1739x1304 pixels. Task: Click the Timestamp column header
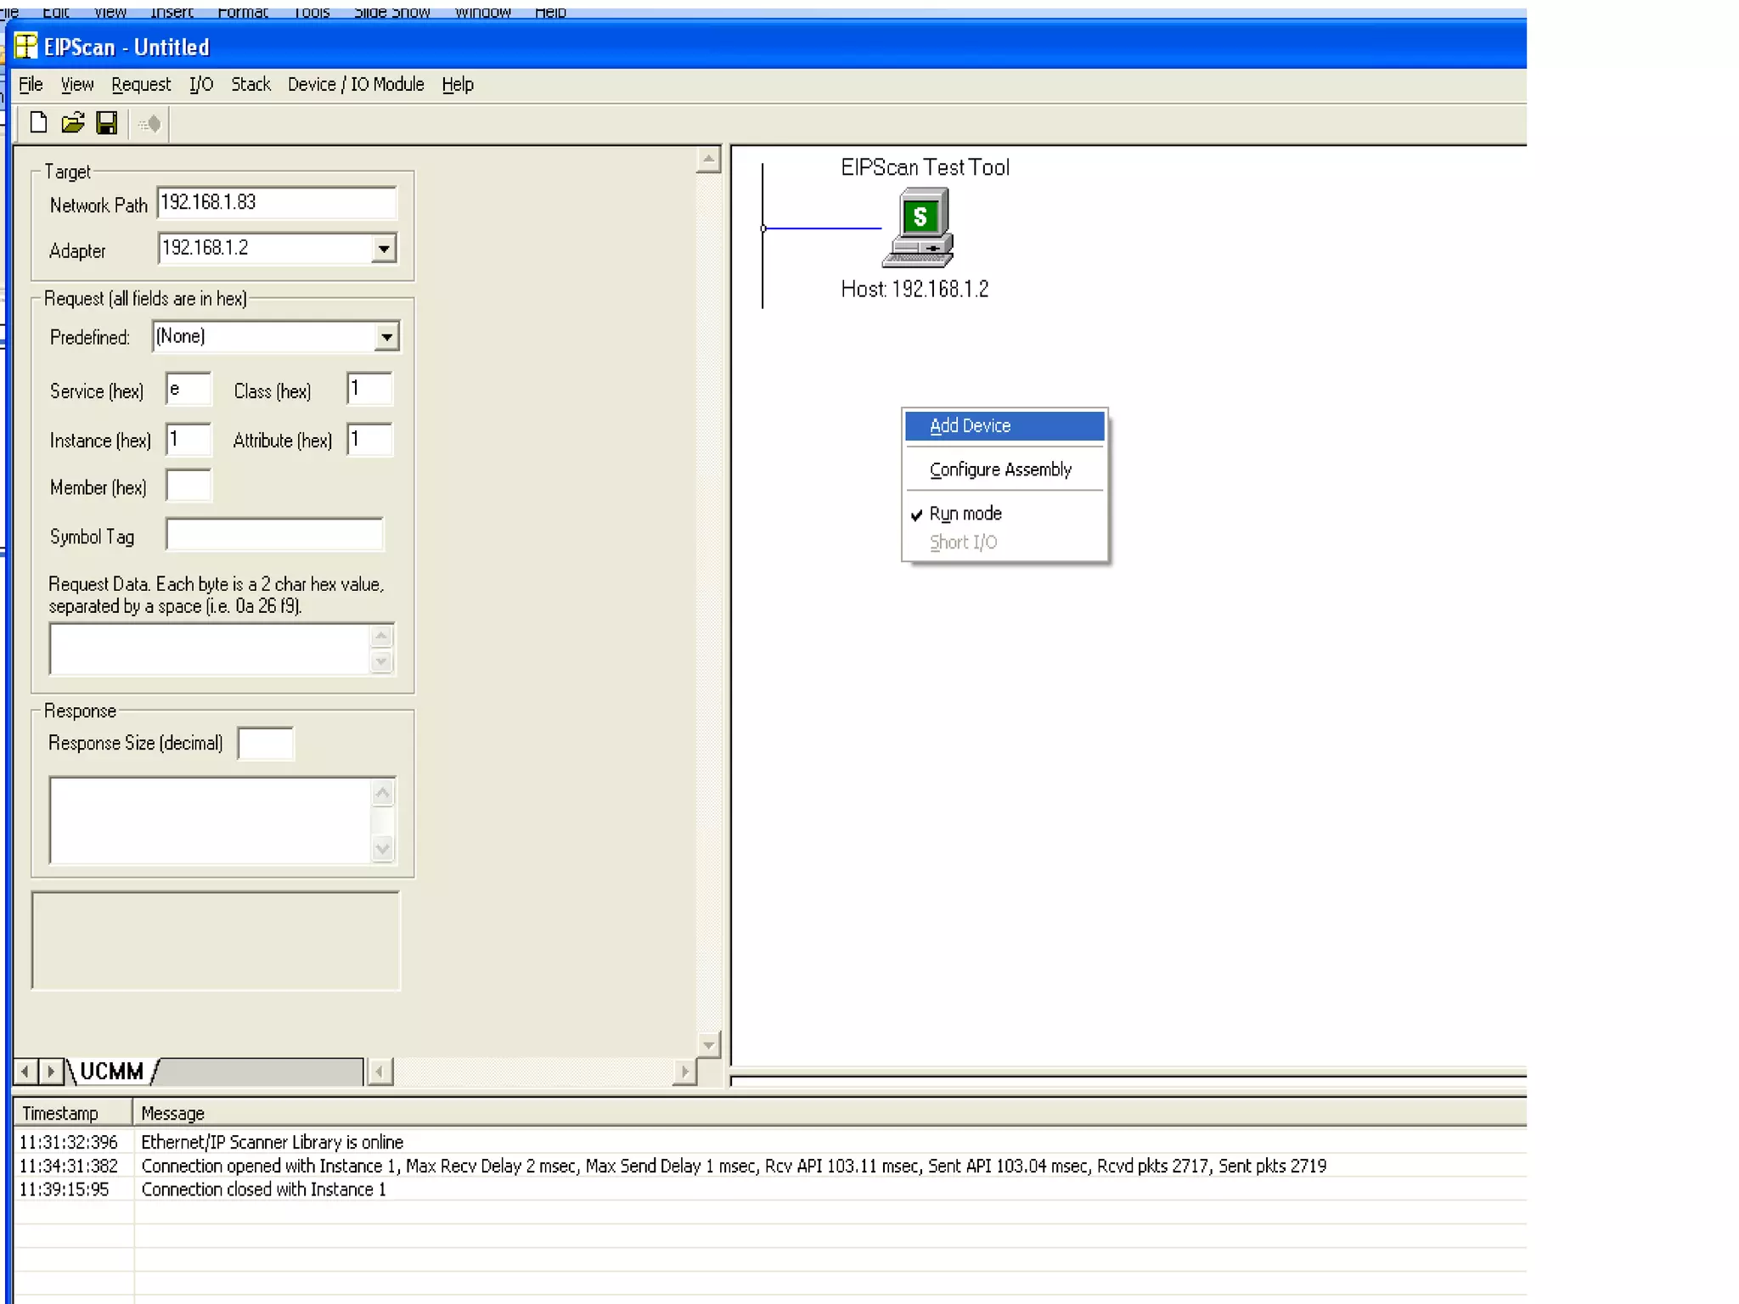coord(60,1113)
